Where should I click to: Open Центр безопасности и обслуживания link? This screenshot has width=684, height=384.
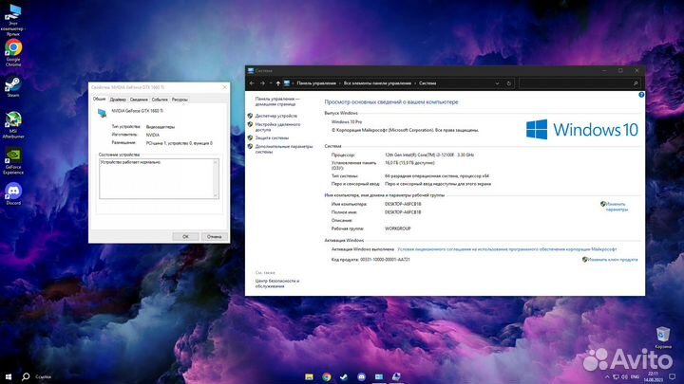(277, 283)
